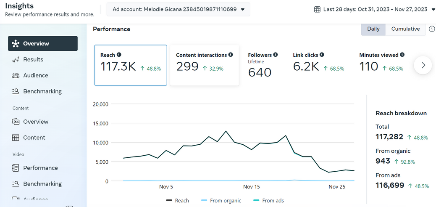The width and height of the screenshot is (436, 207).
Task: Switch chart to Cumulative view
Action: click(x=405, y=29)
